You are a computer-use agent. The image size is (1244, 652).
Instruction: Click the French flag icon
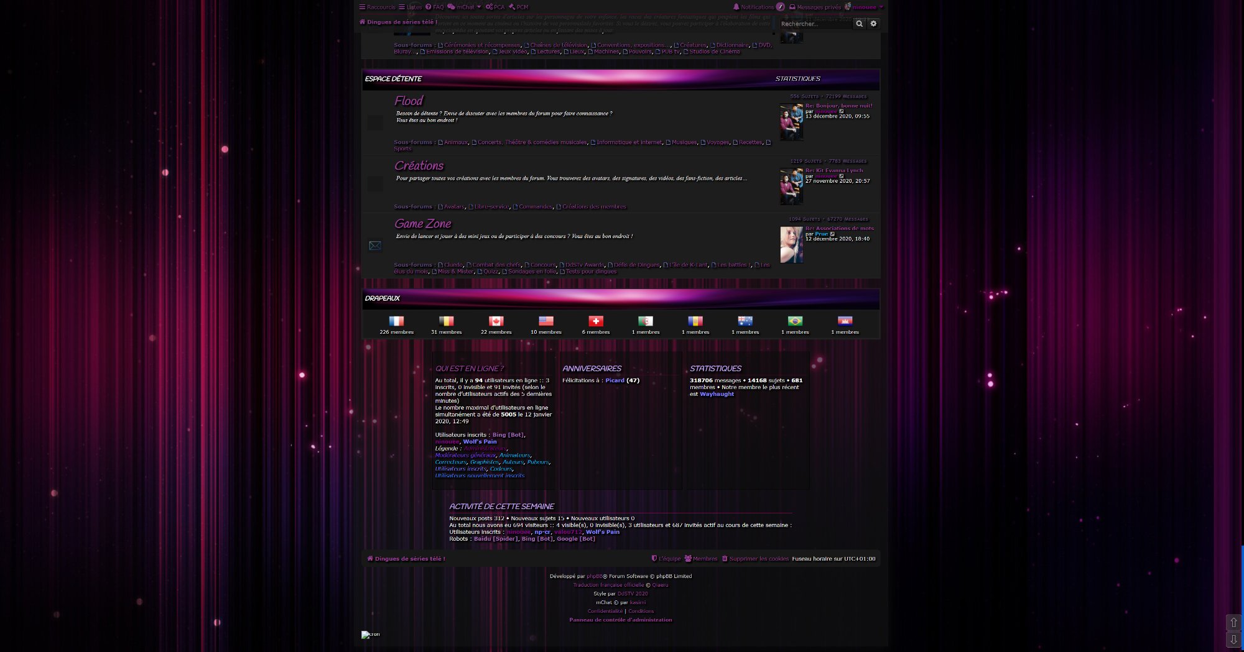(396, 321)
